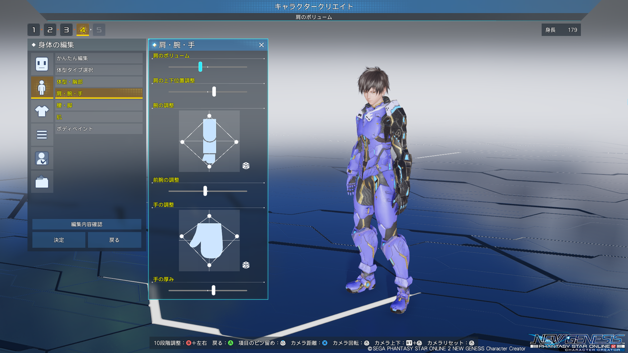Click top handle of 手の調整 pad

[x=209, y=216]
